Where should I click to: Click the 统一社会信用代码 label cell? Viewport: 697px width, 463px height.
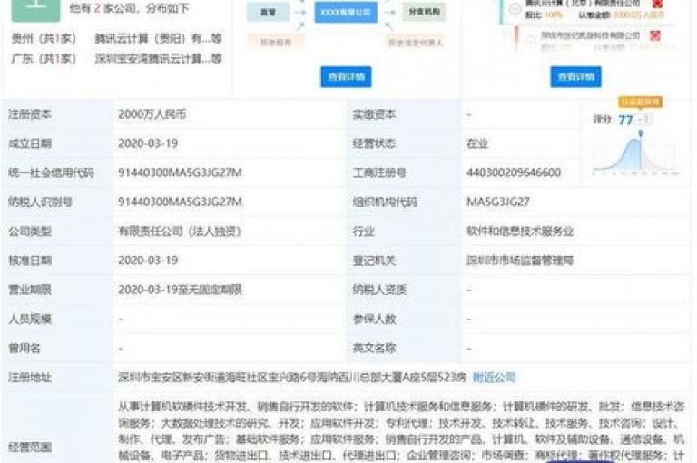coord(57,172)
